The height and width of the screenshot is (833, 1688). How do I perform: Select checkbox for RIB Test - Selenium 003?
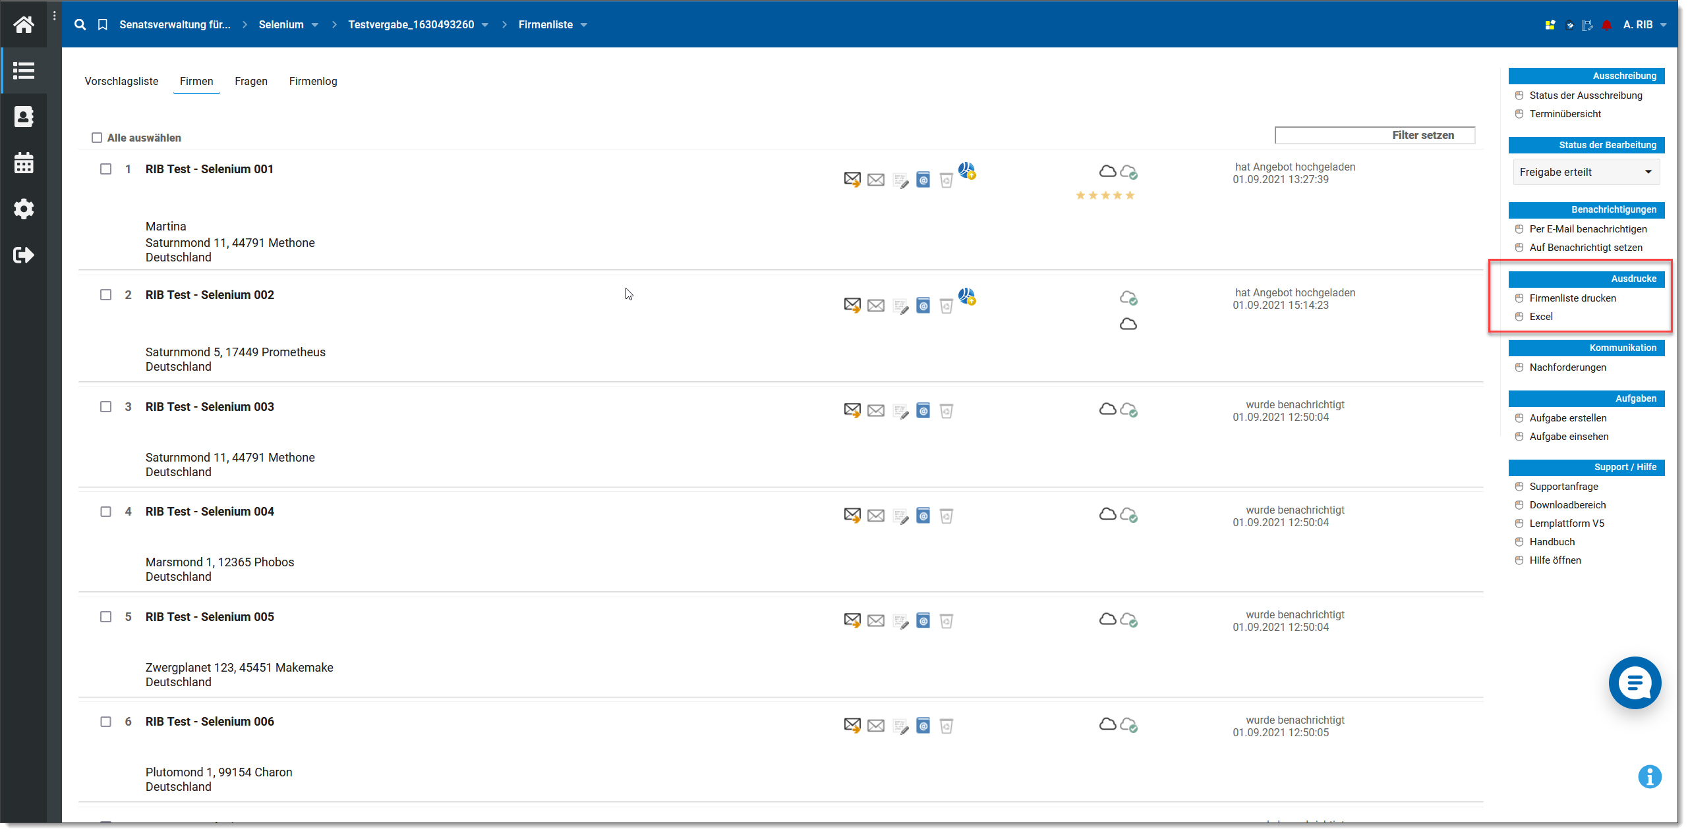click(x=105, y=407)
